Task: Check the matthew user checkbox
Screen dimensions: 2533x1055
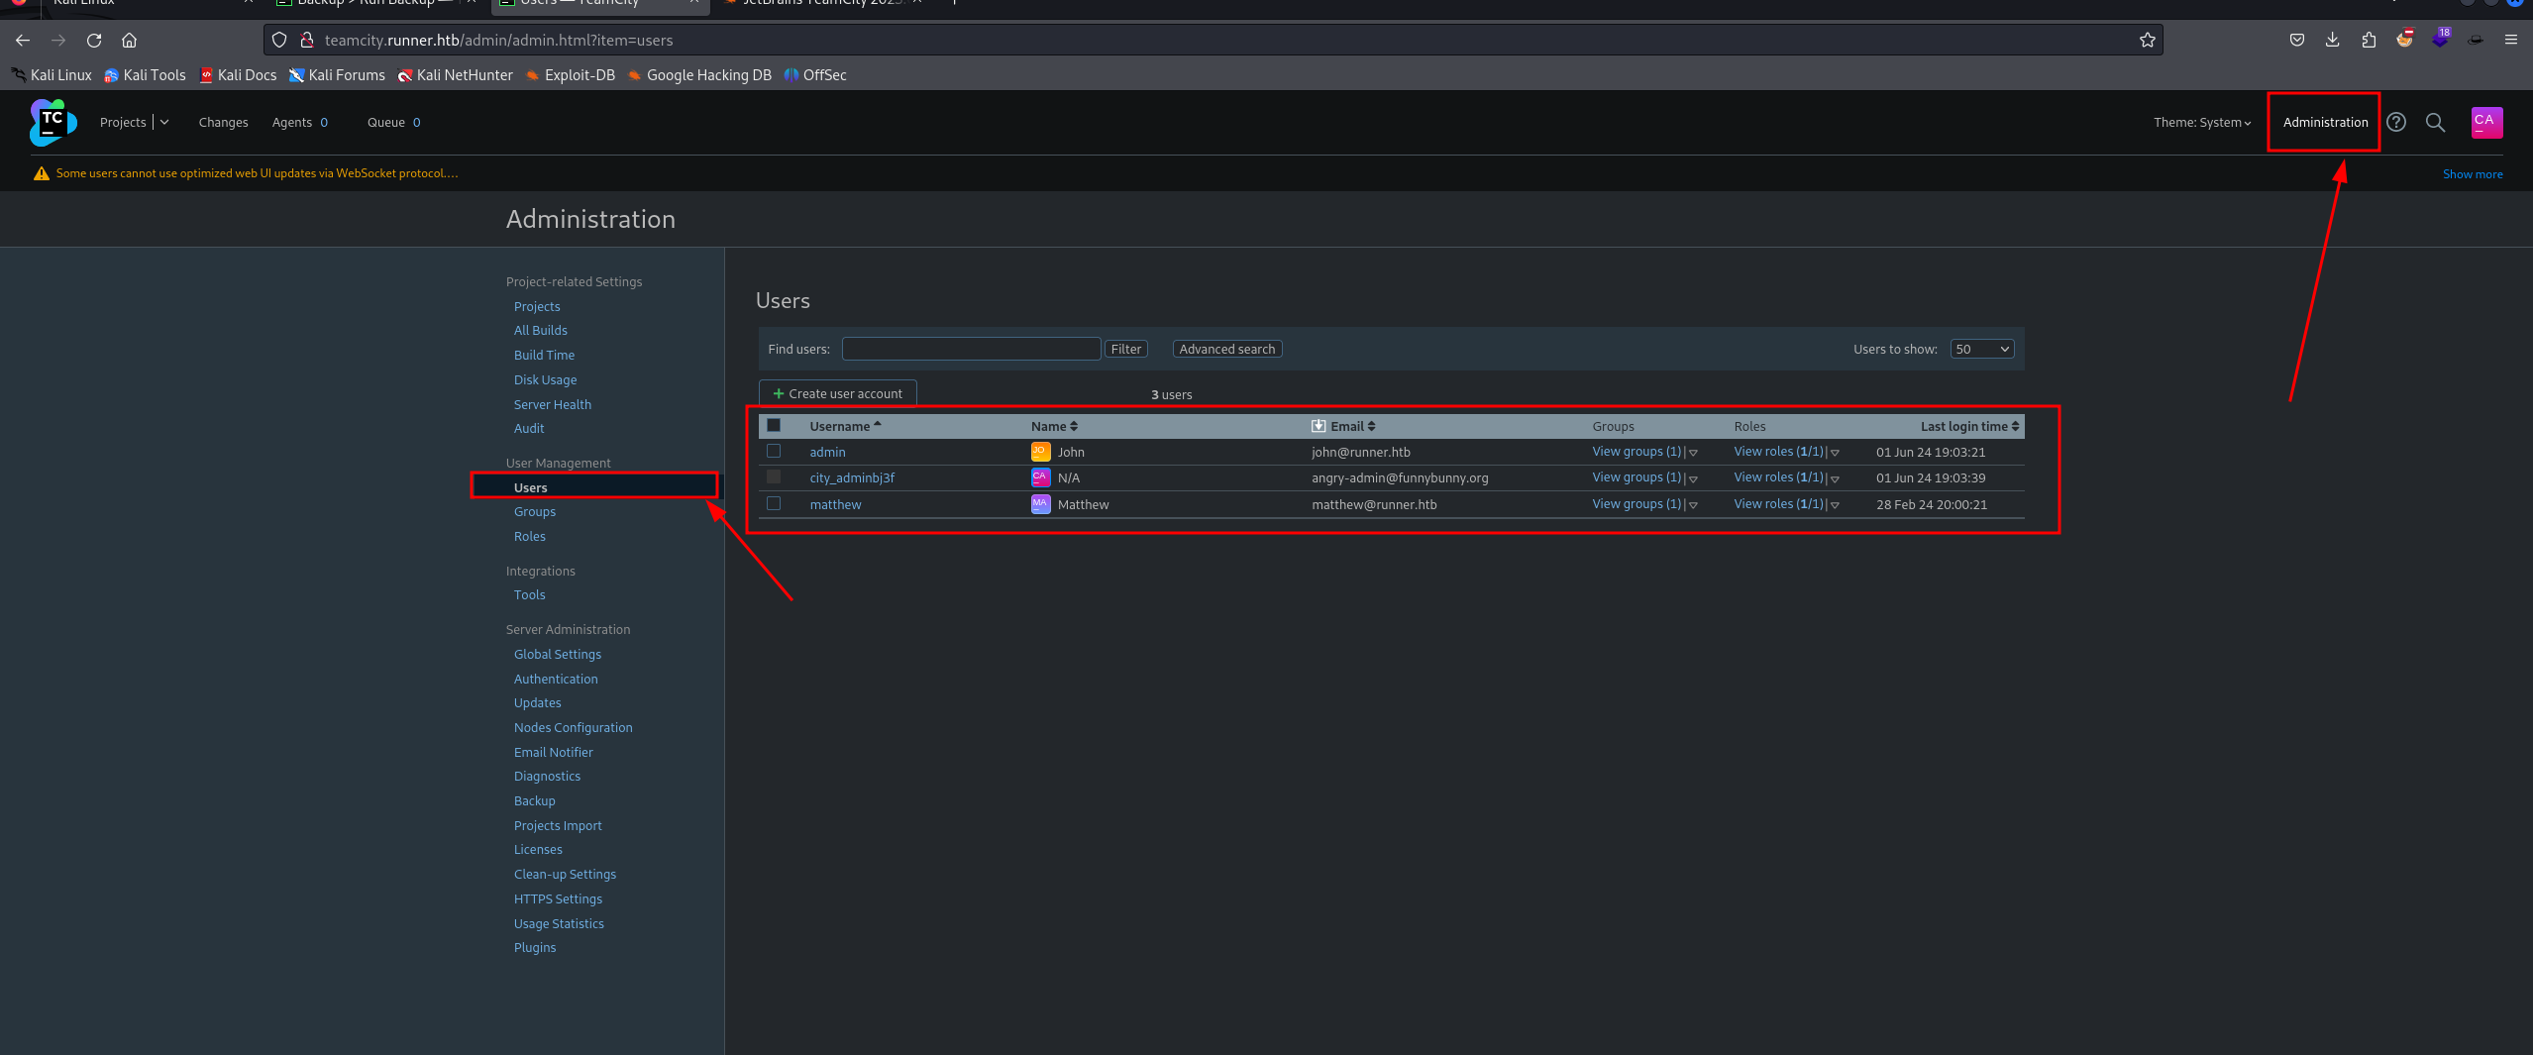Action: (x=774, y=503)
